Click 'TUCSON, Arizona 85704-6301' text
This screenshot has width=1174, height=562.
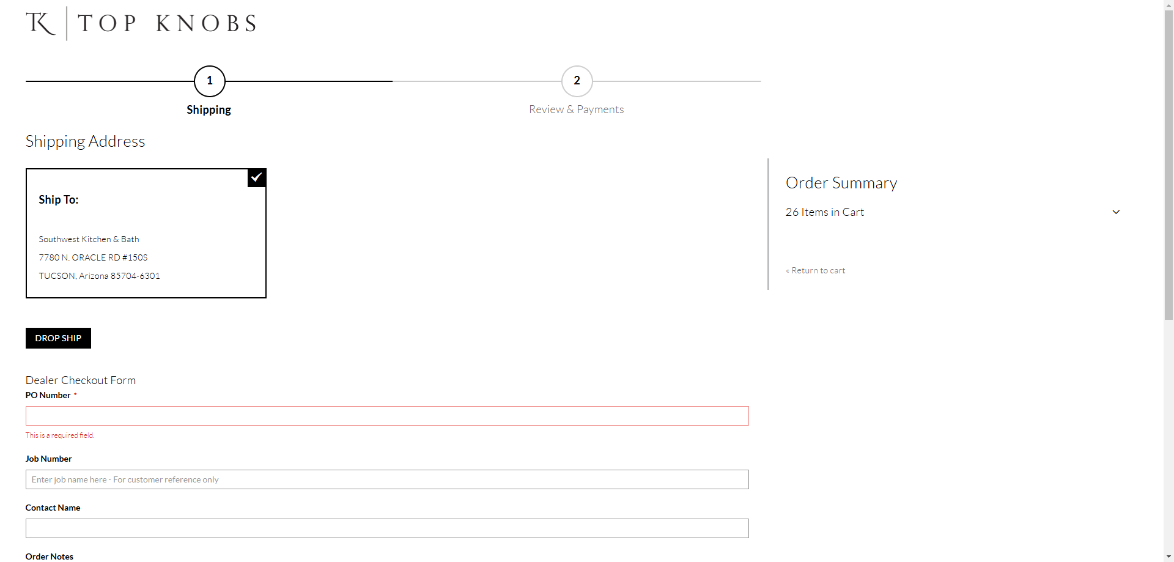coord(99,276)
